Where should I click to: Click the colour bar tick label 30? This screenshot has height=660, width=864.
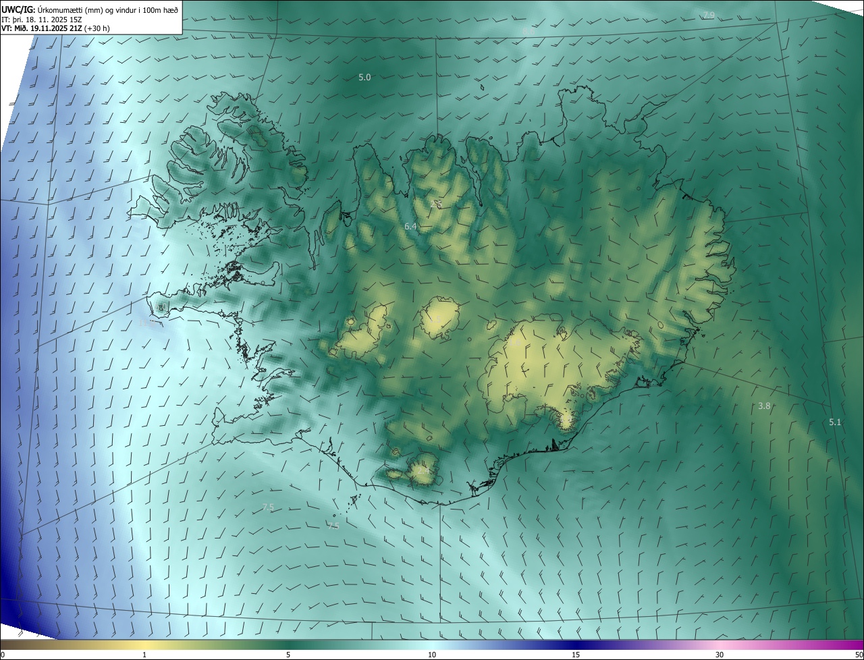pyautogui.click(x=720, y=655)
